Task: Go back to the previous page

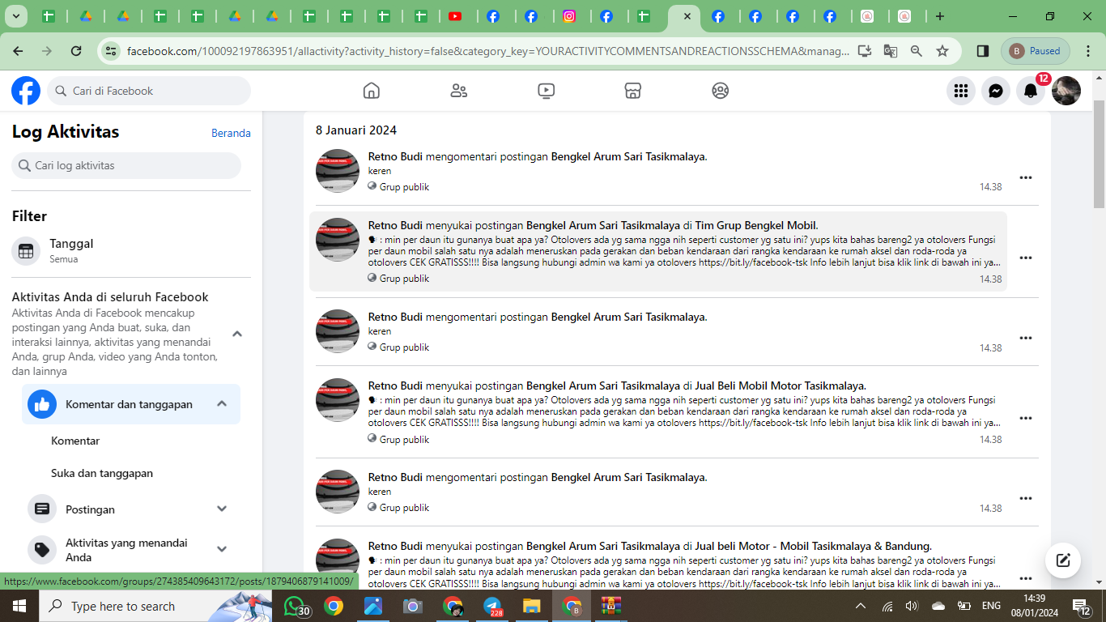Action: coord(18,51)
